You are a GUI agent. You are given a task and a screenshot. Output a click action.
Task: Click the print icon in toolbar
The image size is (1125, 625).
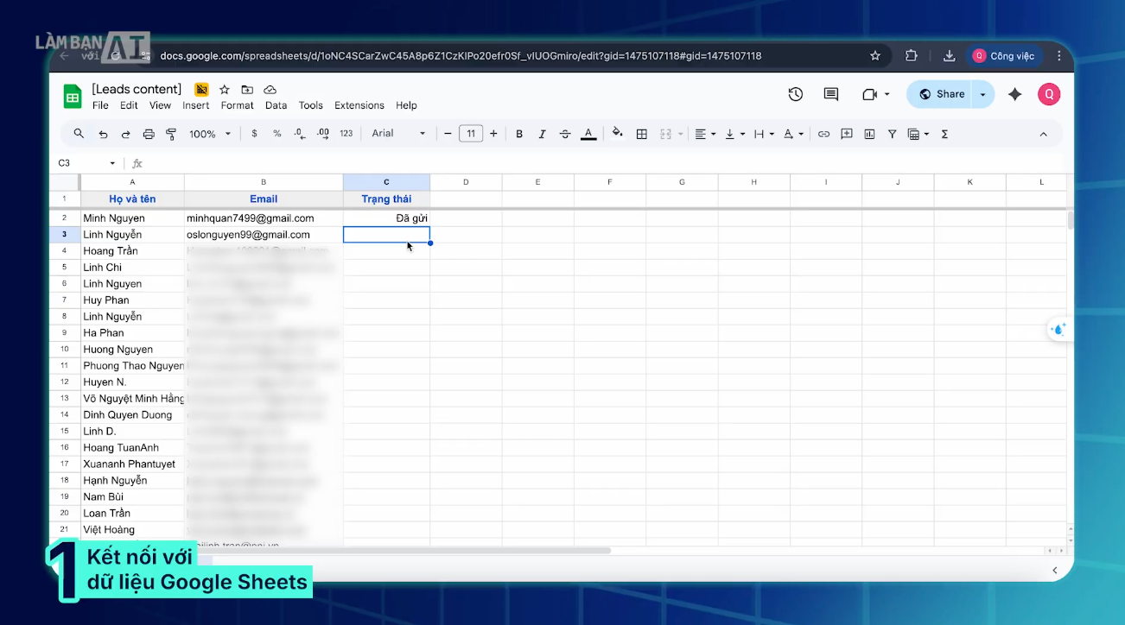tap(149, 134)
